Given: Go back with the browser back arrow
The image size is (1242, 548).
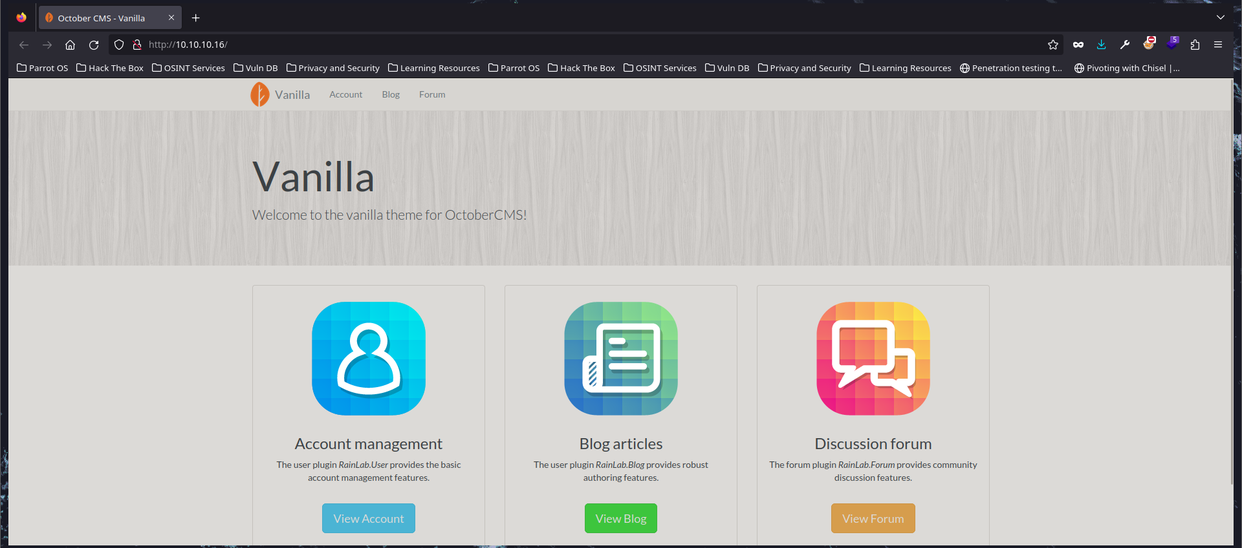Looking at the screenshot, I should point(24,45).
